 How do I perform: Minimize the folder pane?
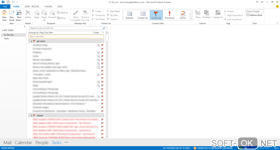click(24, 27)
